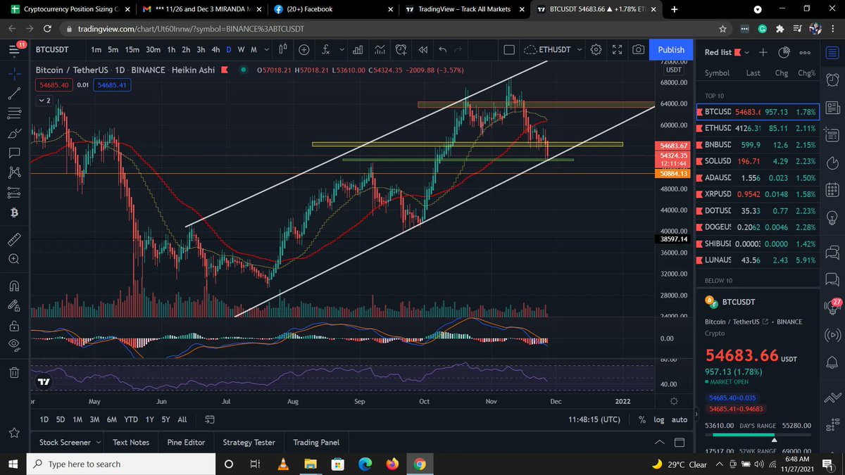
Task: Click the BTCUSDT symbol search box
Action: pos(54,50)
